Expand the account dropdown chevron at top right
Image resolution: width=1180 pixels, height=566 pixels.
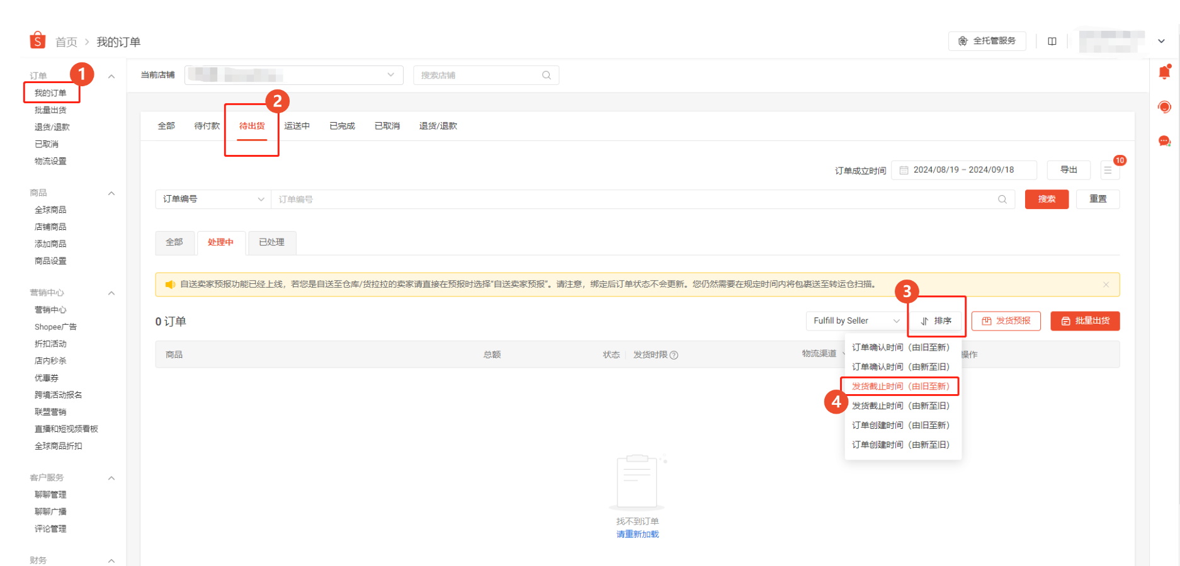(1161, 41)
